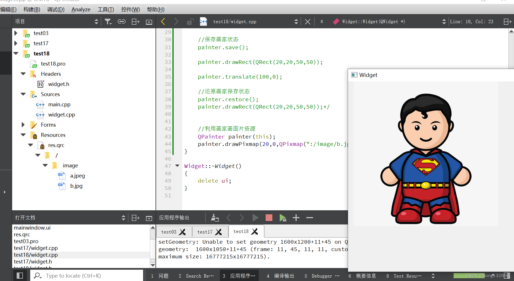Screen dimensions: 514x281
Task: Open the 构建(B) menu
Action: [32, 9]
